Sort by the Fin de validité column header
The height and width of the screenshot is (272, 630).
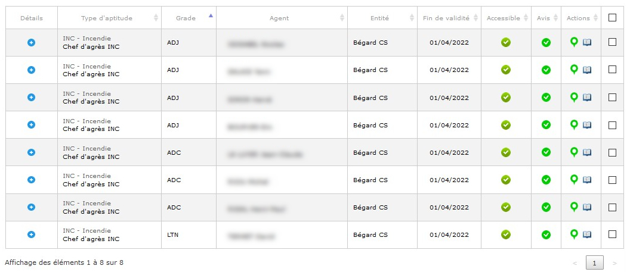click(x=449, y=18)
